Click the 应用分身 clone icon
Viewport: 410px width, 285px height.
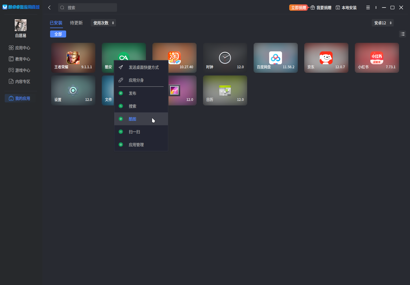coord(121,80)
